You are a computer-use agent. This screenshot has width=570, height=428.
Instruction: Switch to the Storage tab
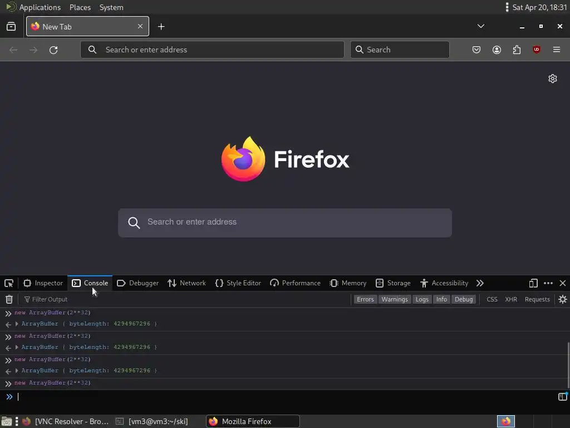[x=393, y=283]
